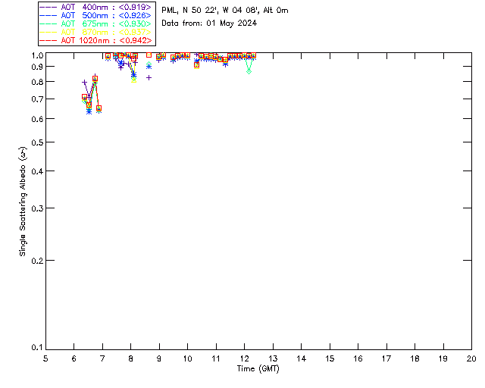485x388 pixels.
Task: Click the x-axis tick label 9
Action: point(159,358)
